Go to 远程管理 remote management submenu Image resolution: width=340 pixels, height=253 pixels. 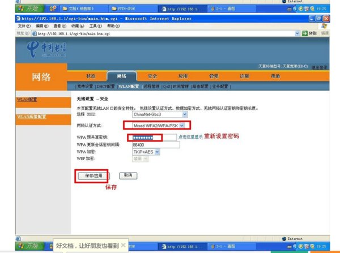point(151,87)
